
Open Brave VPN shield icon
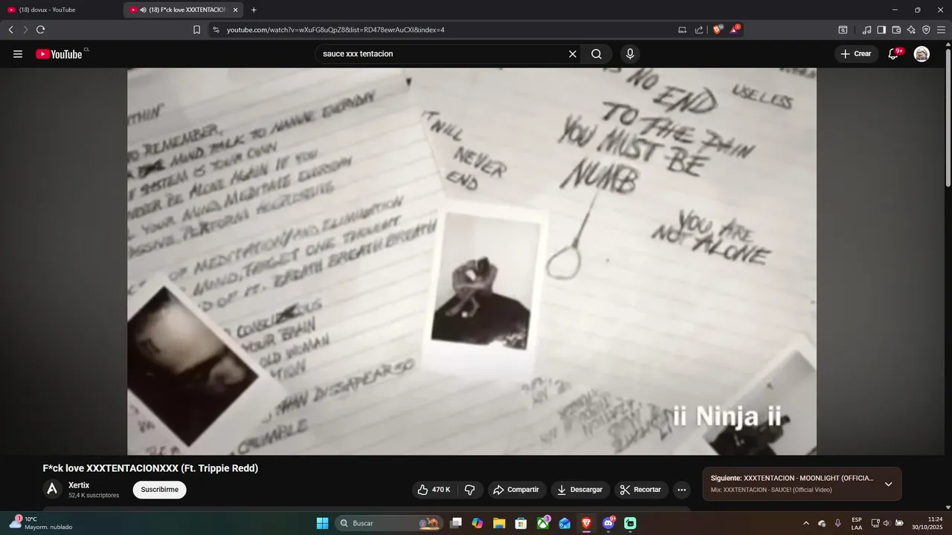926,30
